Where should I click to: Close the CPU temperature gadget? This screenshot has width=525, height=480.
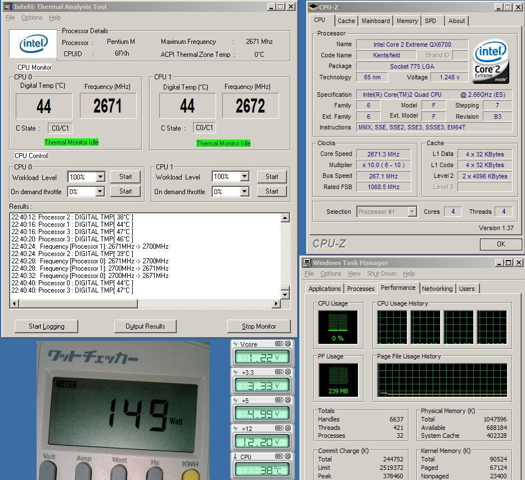(288, 456)
